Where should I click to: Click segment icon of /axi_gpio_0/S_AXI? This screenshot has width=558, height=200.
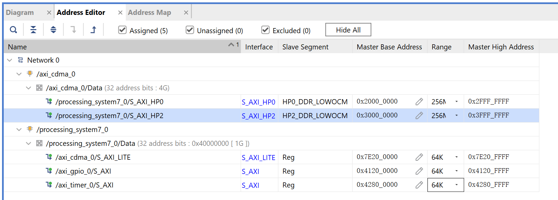pos(49,171)
